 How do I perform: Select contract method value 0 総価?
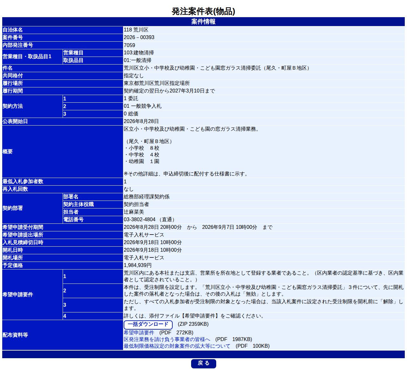click(131, 114)
